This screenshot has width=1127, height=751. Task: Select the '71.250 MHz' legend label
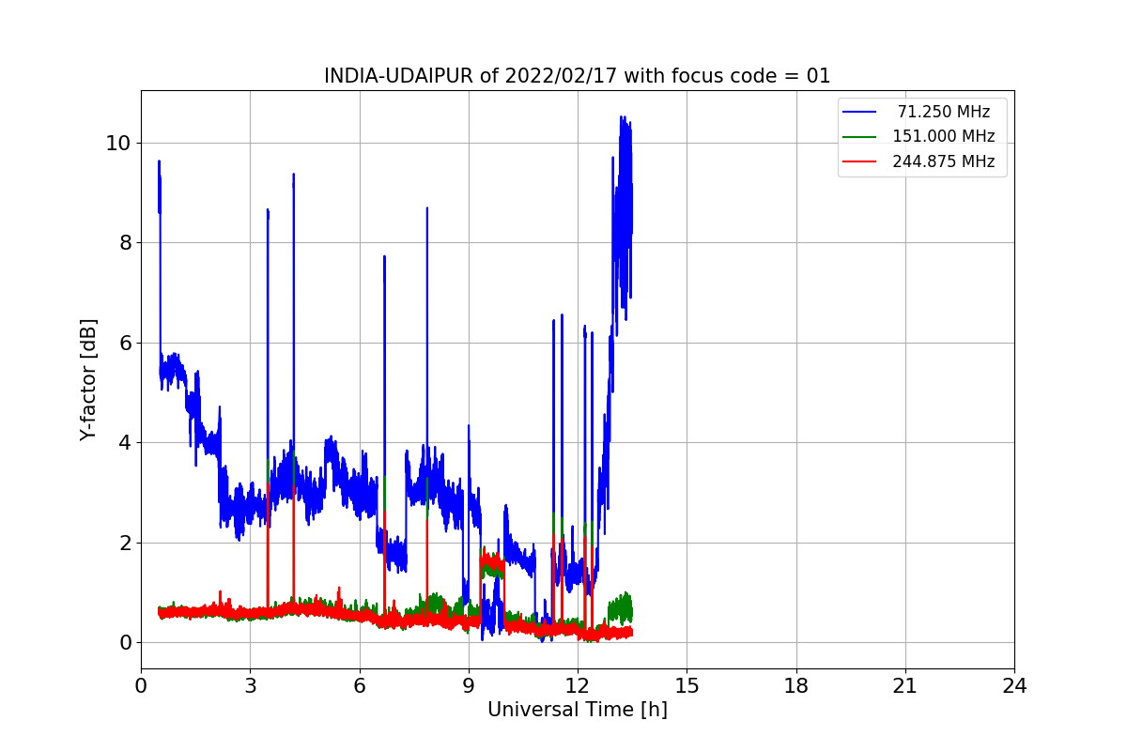point(944,113)
